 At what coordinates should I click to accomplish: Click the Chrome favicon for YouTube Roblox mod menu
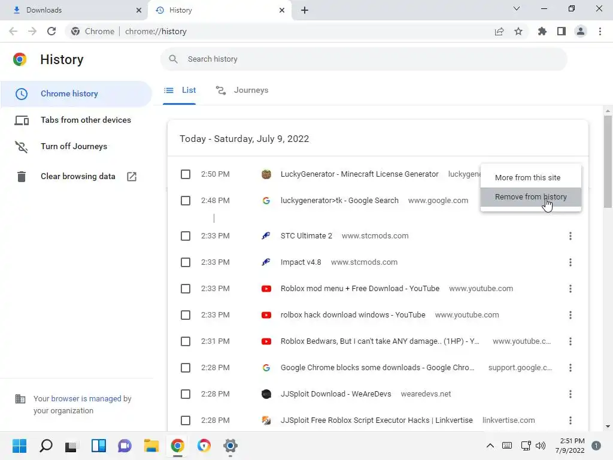[266, 289]
